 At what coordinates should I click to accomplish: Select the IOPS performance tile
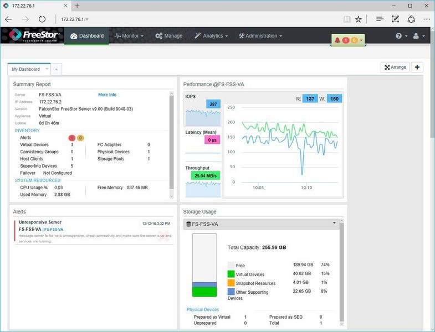[202, 109]
